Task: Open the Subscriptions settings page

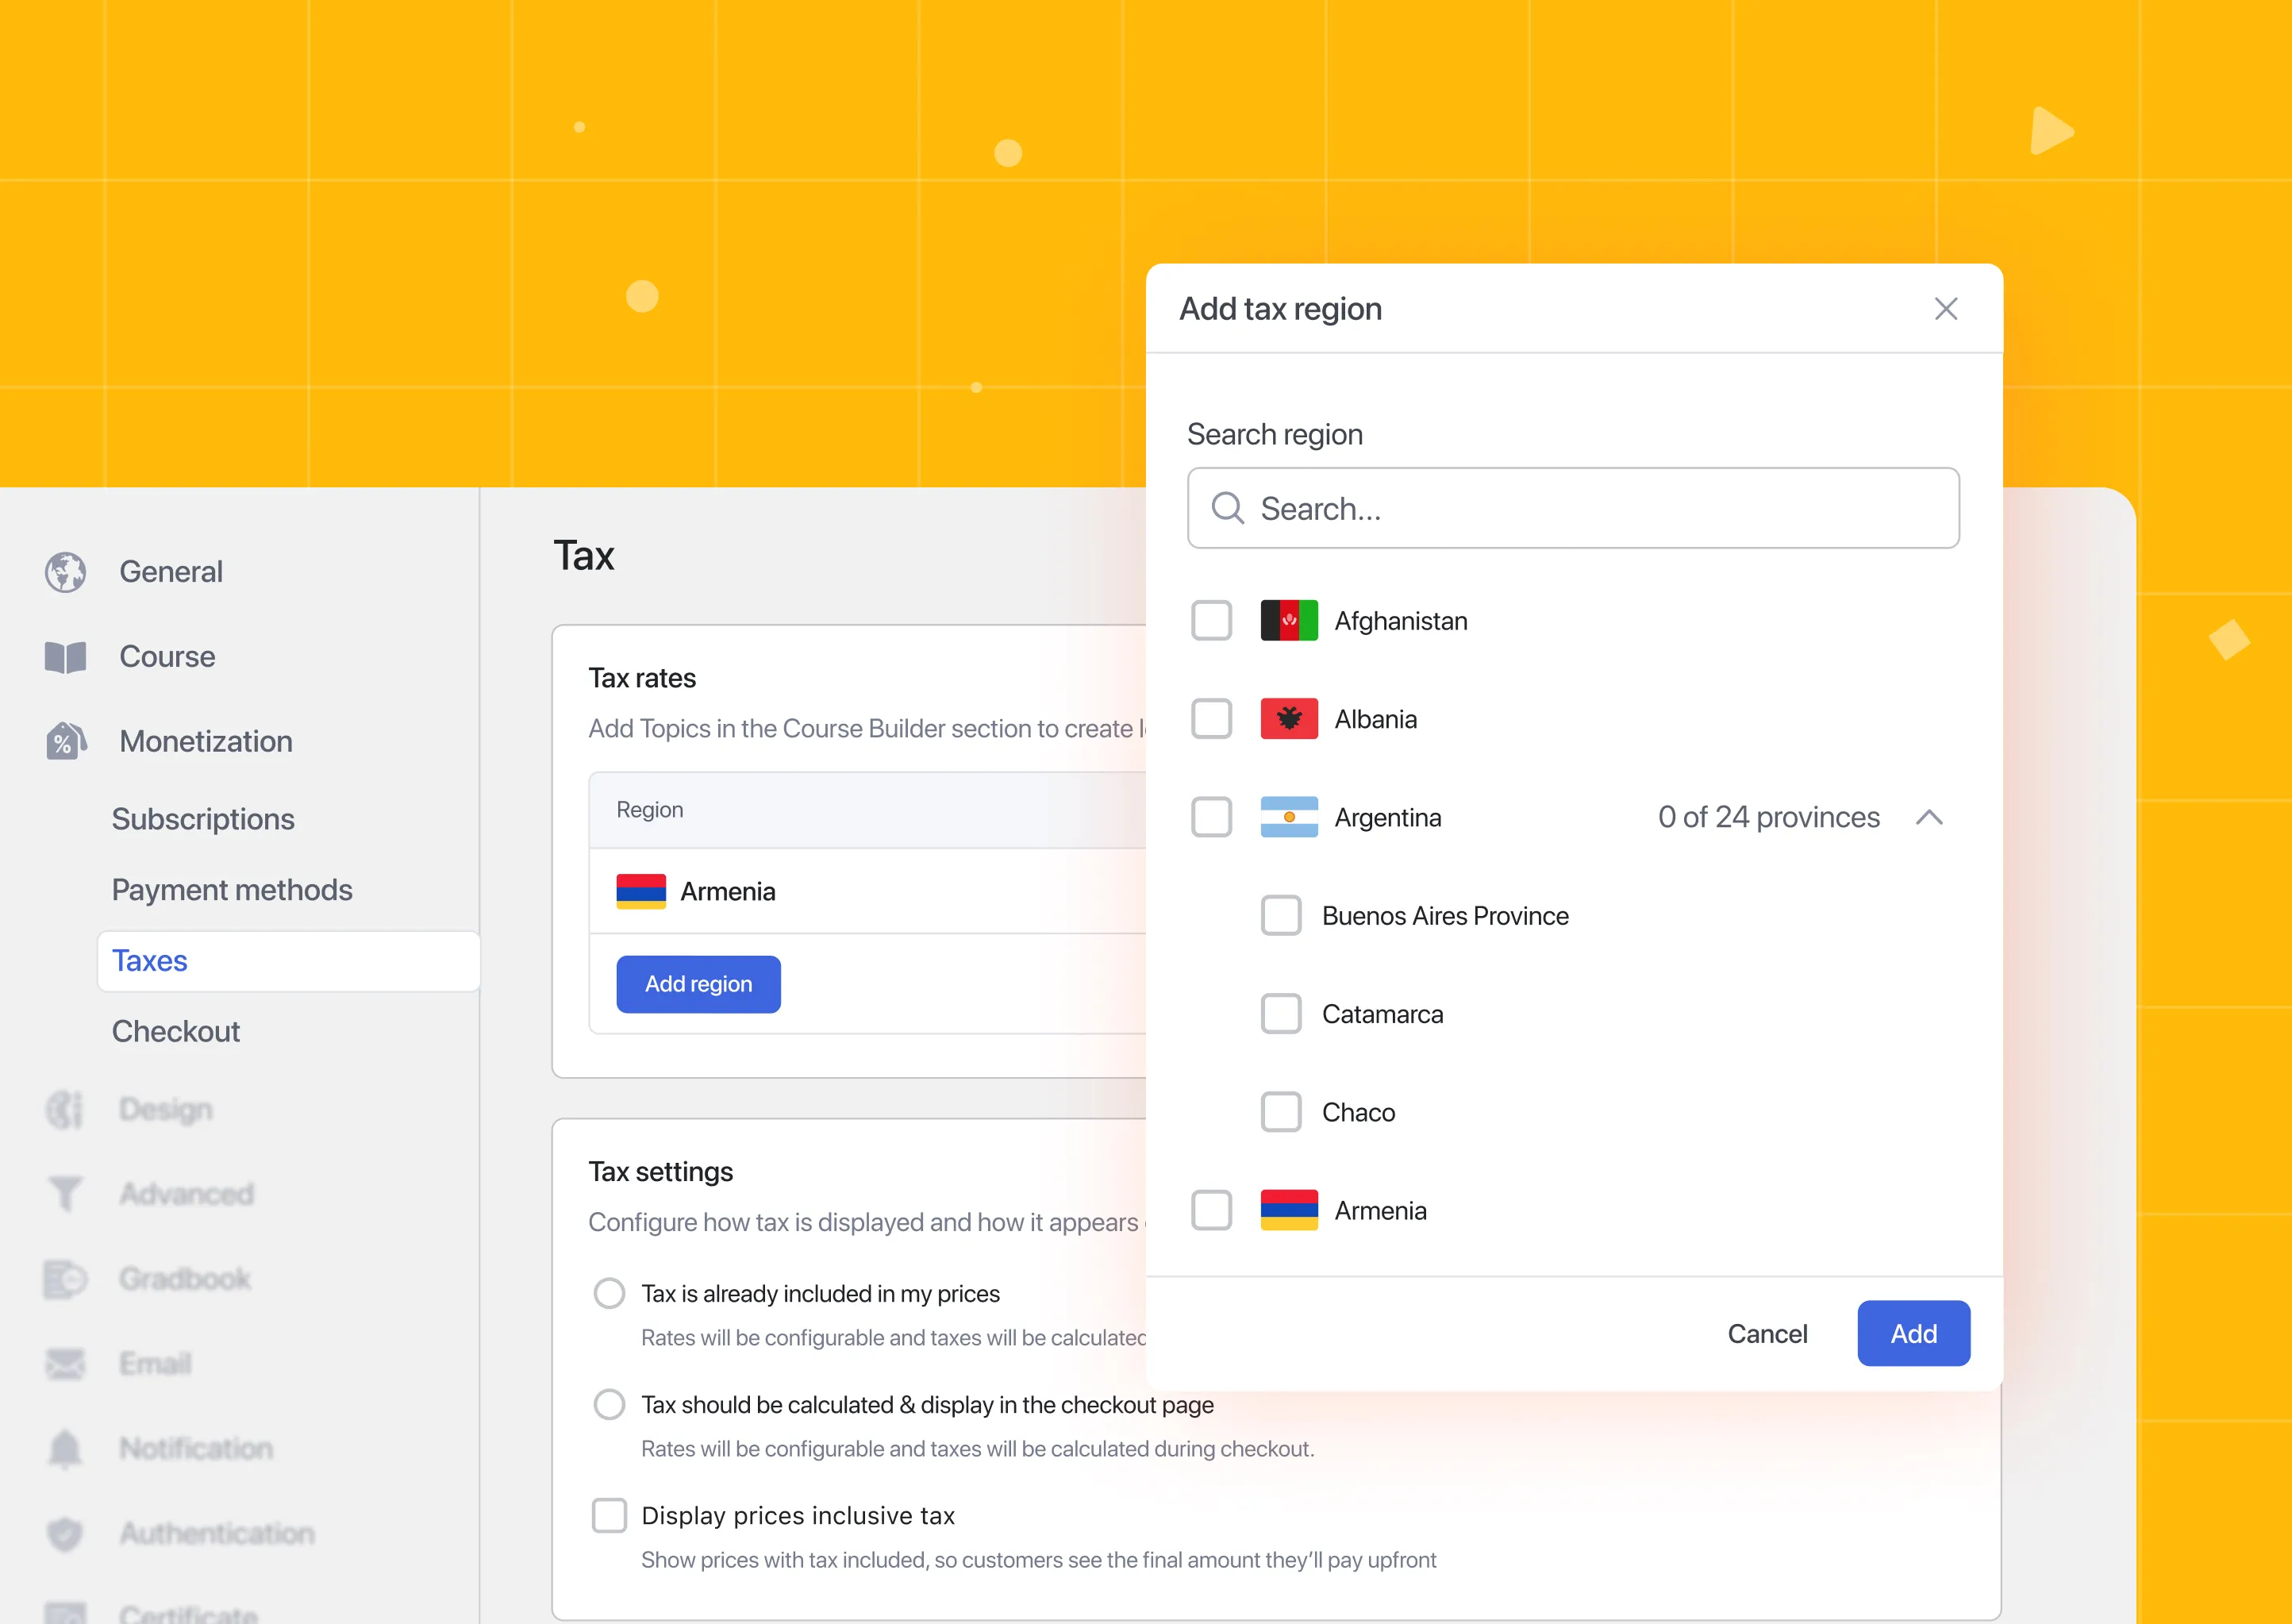Action: pyautogui.click(x=202, y=818)
